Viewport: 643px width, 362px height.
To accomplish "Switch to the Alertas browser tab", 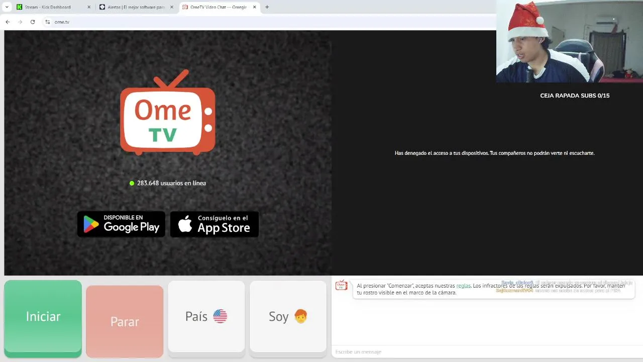I will point(137,7).
